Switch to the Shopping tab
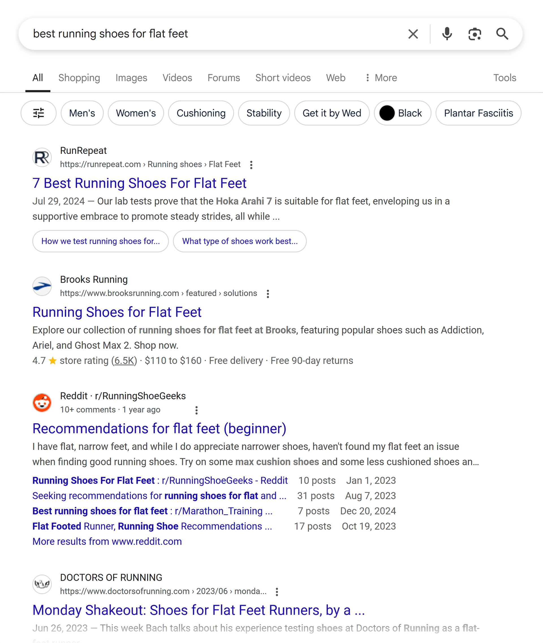Viewport: 543px width, 643px height. pyautogui.click(x=79, y=78)
